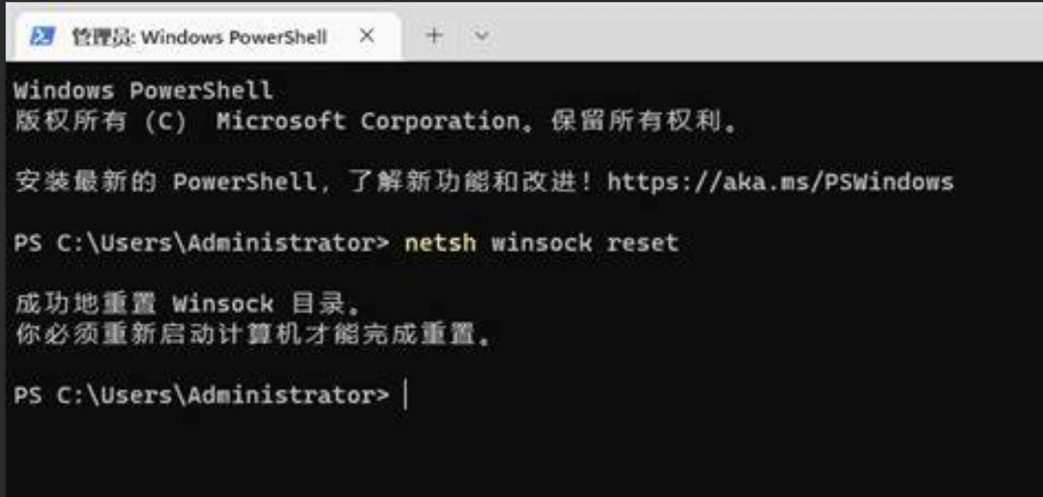The width and height of the screenshot is (1043, 497).
Task: Open a new tab with plus button
Action: point(434,36)
